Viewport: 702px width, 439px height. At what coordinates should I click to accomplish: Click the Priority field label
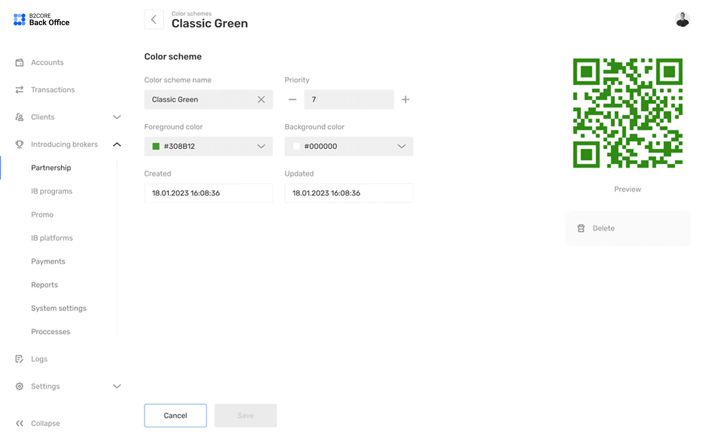pos(297,80)
